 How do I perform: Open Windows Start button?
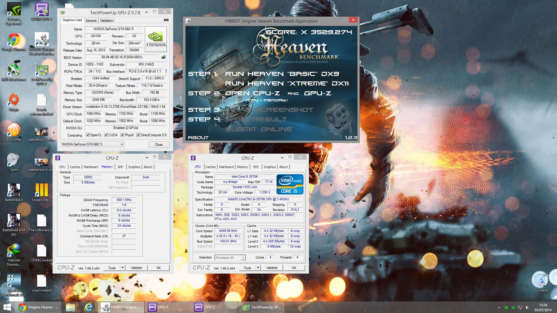(7, 307)
